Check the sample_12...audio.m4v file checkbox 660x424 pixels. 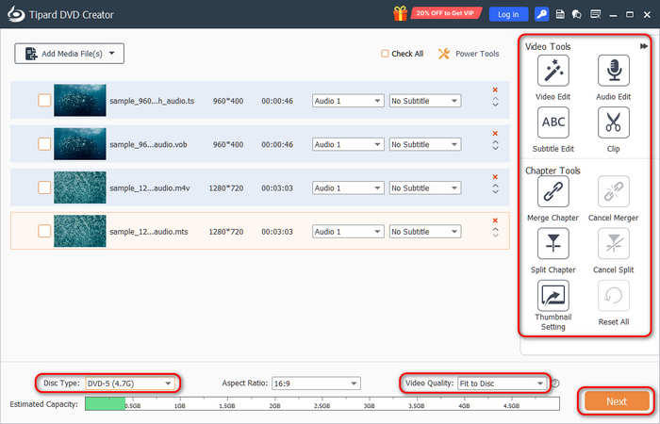[x=44, y=188]
